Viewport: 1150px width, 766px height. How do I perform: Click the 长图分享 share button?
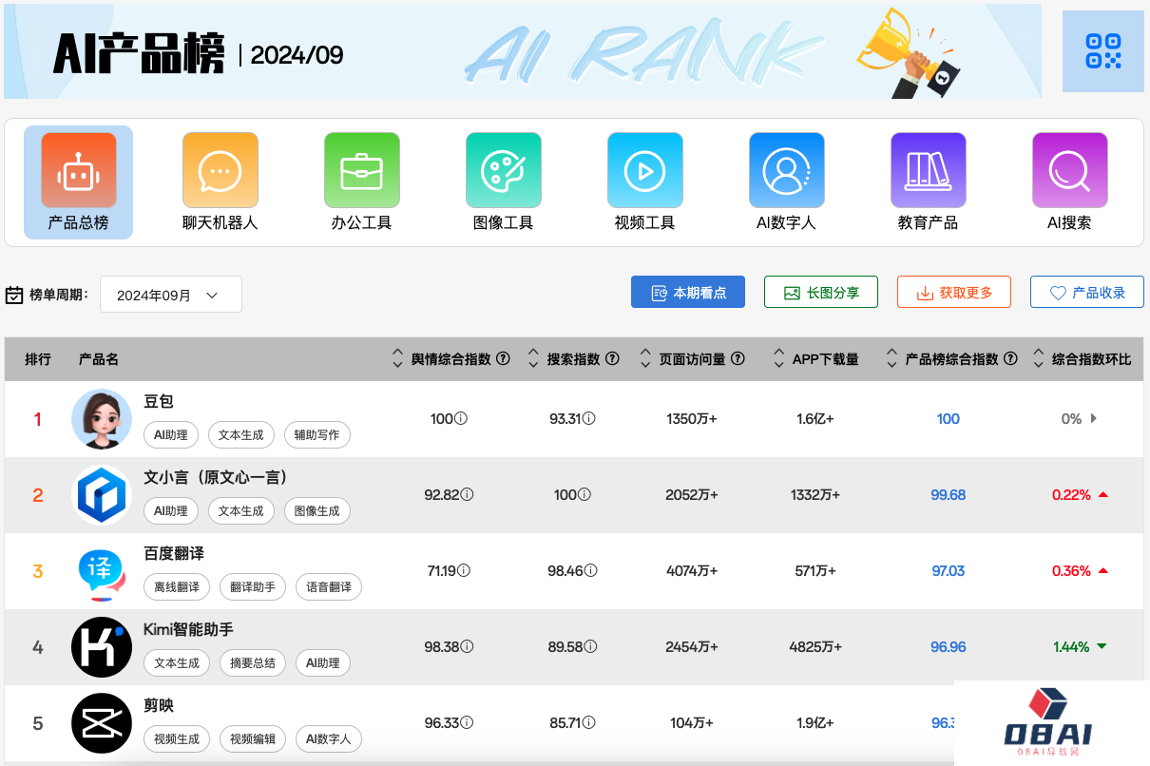[820, 292]
